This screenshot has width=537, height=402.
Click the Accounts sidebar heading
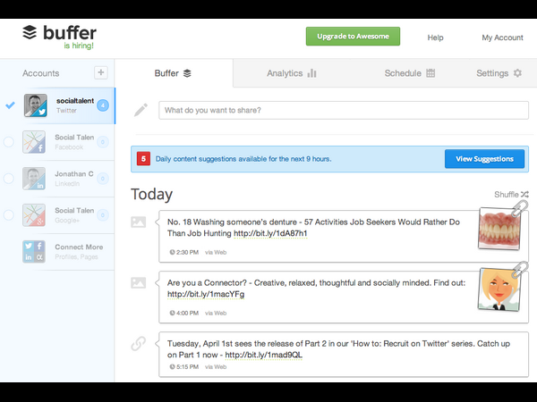pyautogui.click(x=41, y=73)
